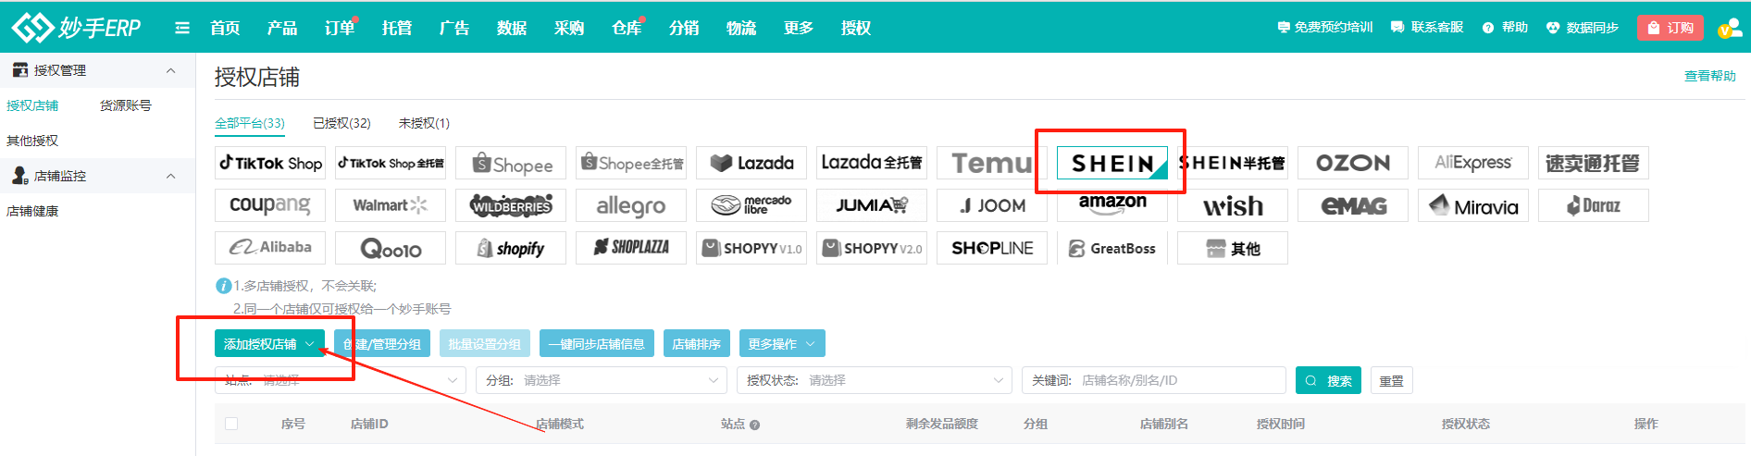1751x456 pixels.
Task: Choose the Qoo10 platform tile
Action: click(x=391, y=248)
